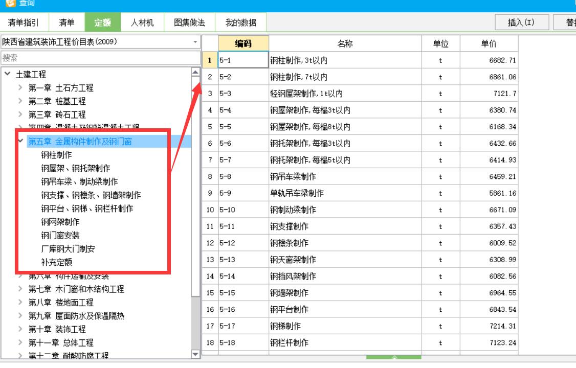Click price cell 6682.71
This screenshot has height=368, width=576.
tap(489, 60)
